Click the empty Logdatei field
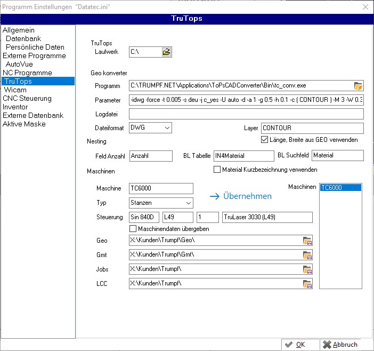 [x=246, y=114]
